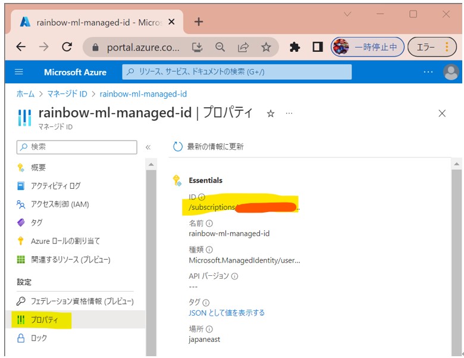Click JSON として値を表示する link

point(227,313)
